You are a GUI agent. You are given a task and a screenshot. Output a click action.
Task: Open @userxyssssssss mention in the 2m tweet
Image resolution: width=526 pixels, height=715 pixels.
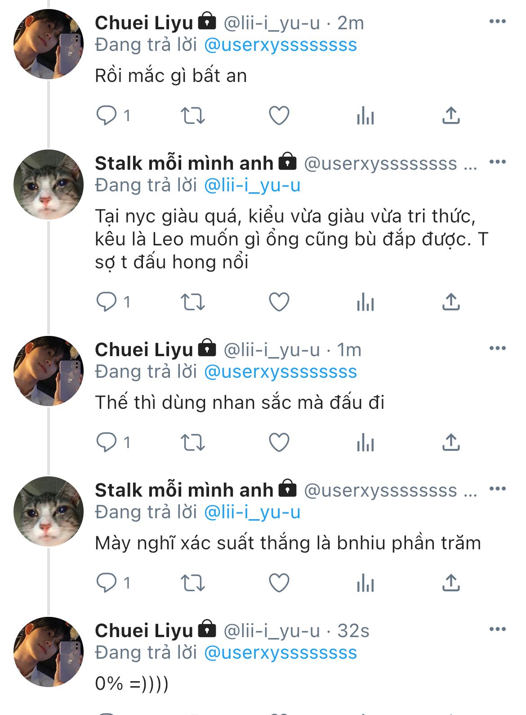281,45
